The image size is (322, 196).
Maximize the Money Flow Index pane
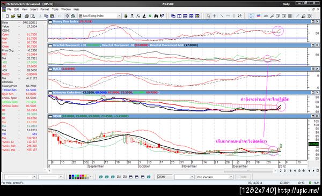313,21
